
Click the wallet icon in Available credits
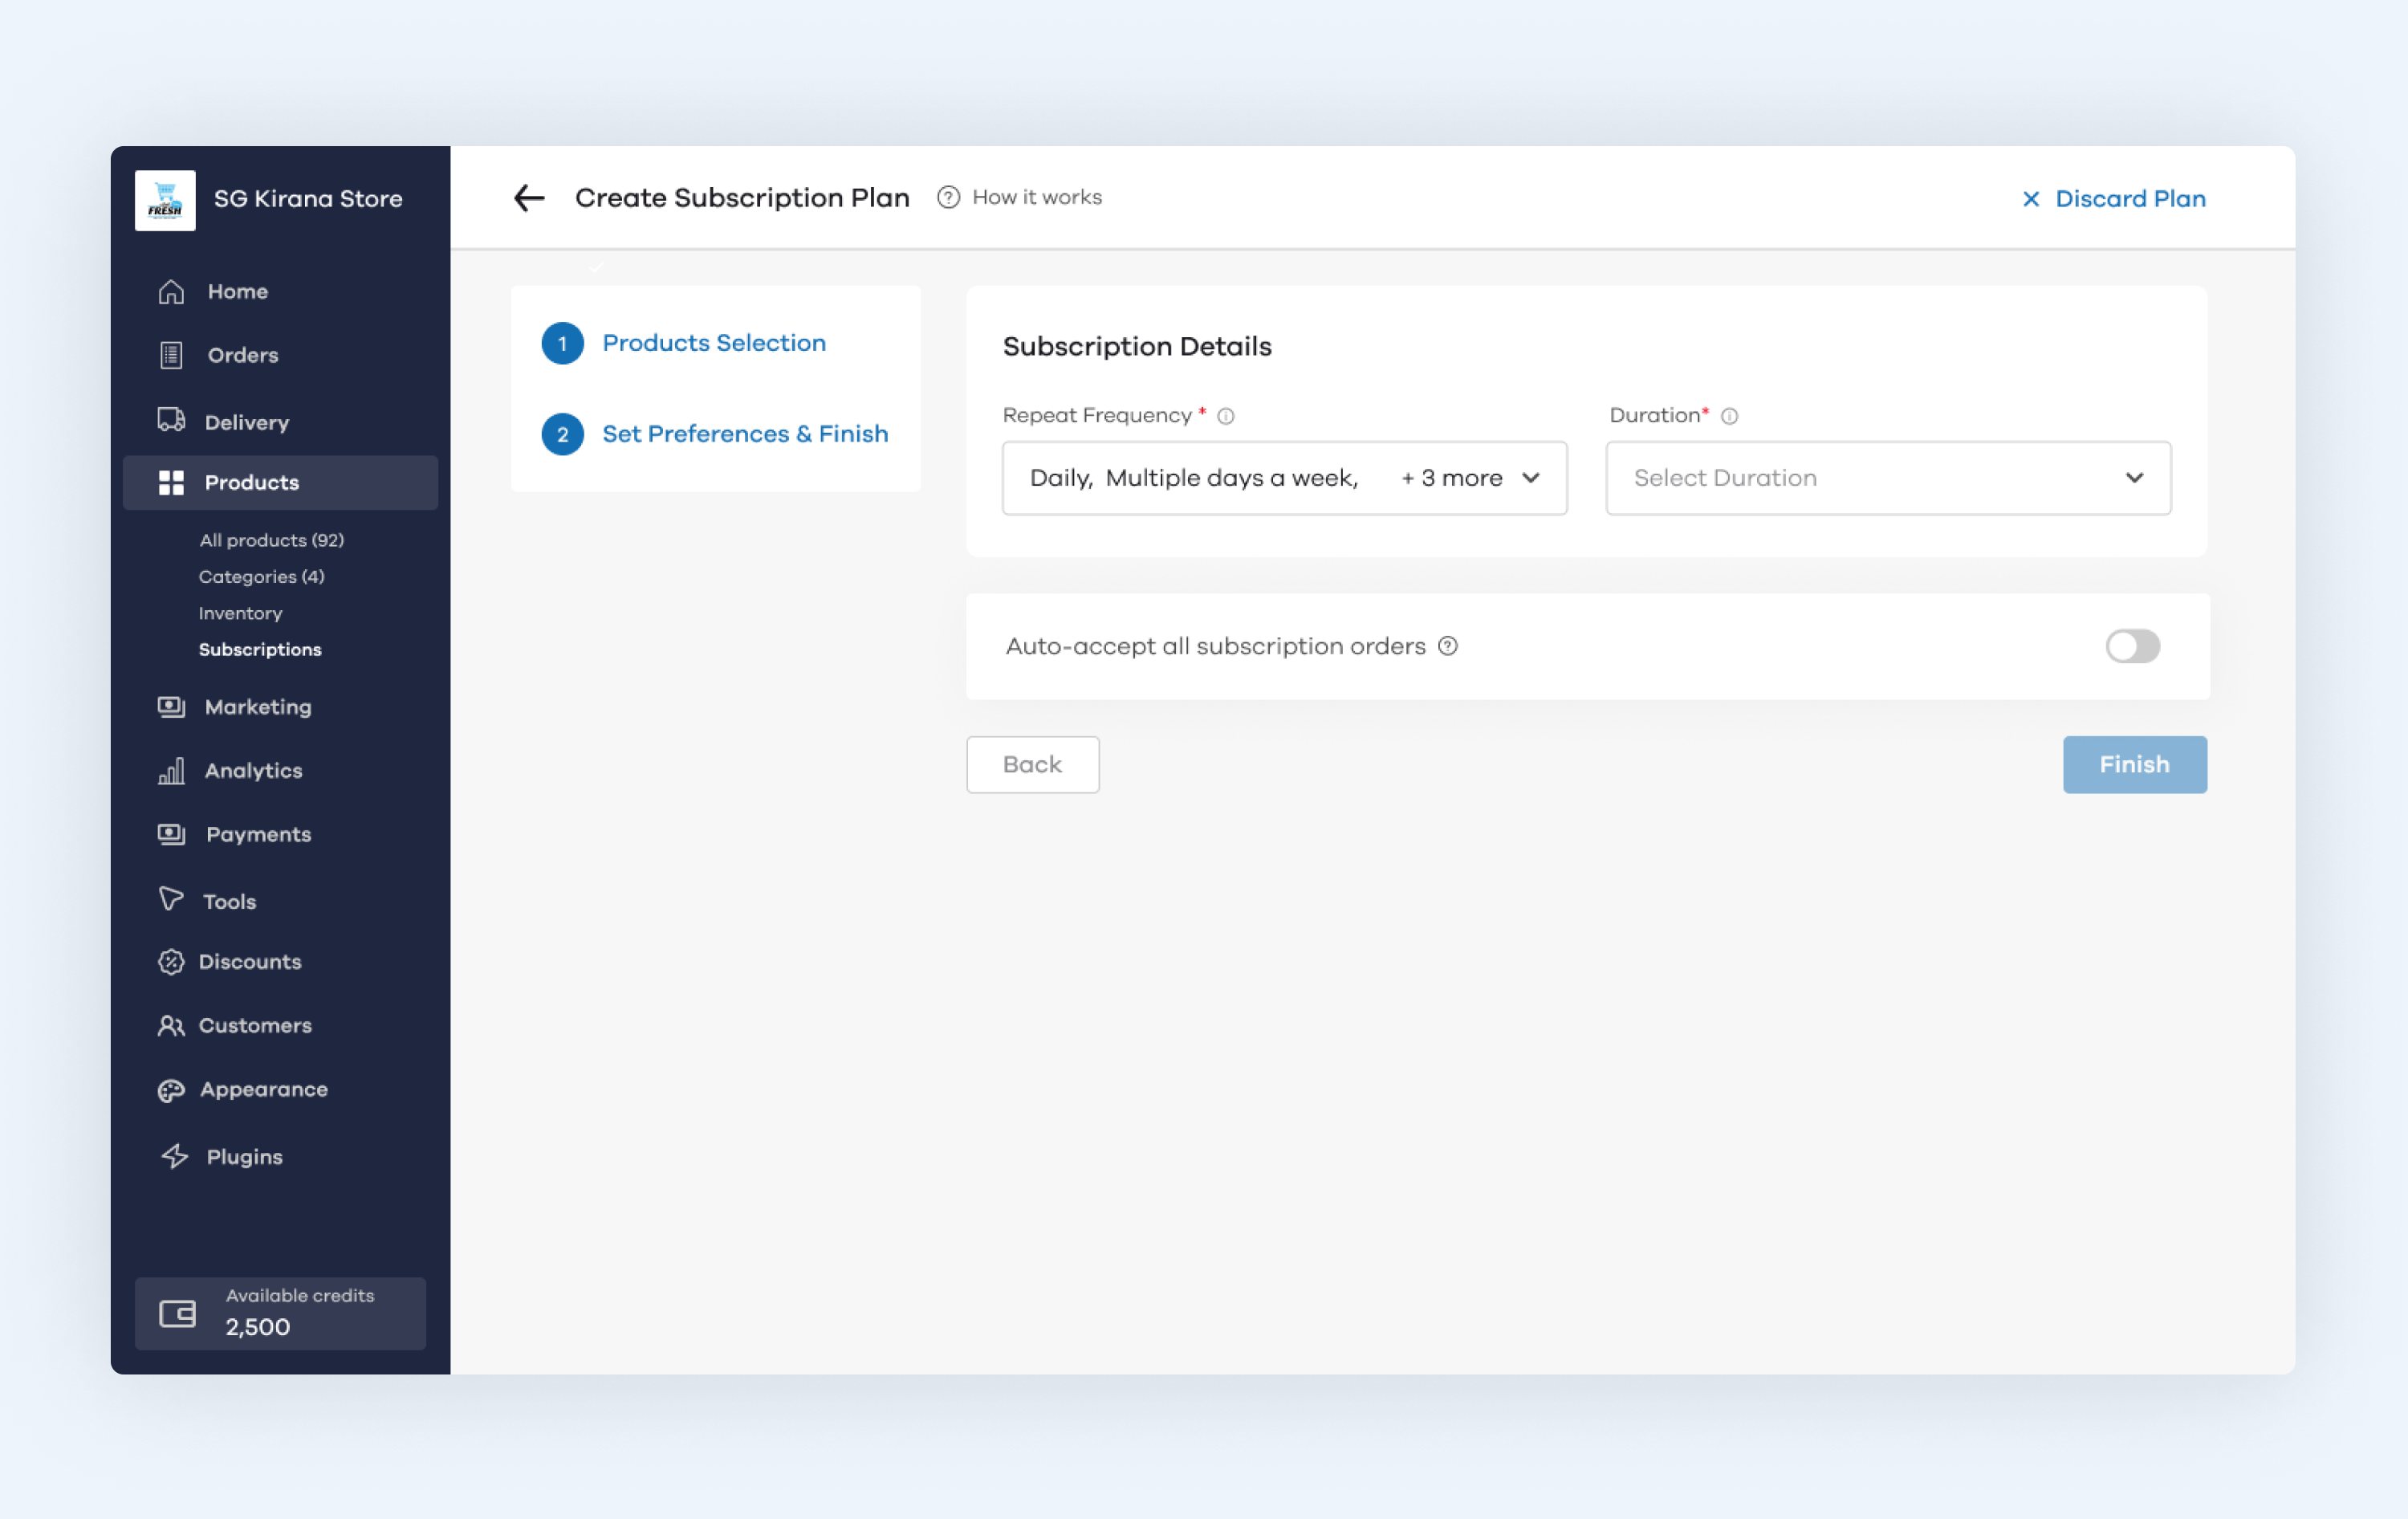(x=177, y=1313)
